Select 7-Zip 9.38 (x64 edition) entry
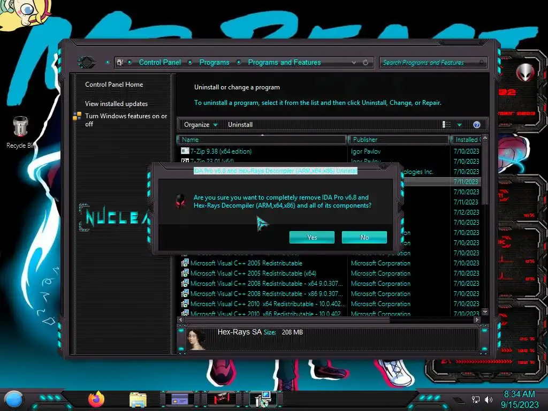548x411 pixels. [221, 151]
